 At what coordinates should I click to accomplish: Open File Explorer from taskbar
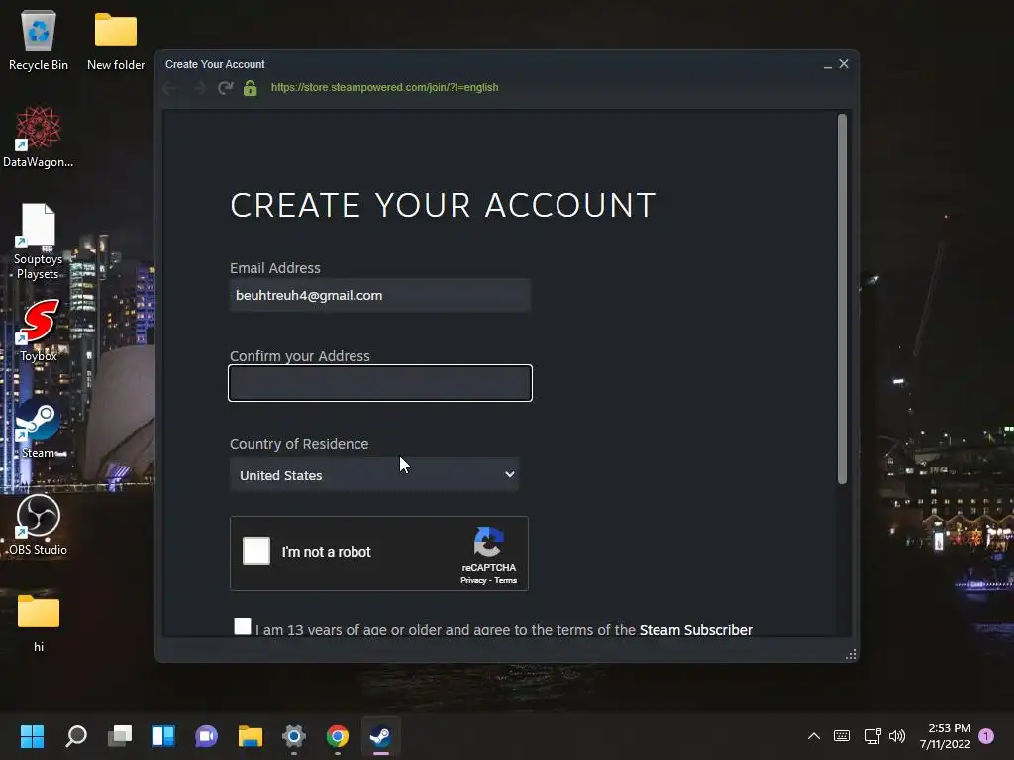click(251, 736)
